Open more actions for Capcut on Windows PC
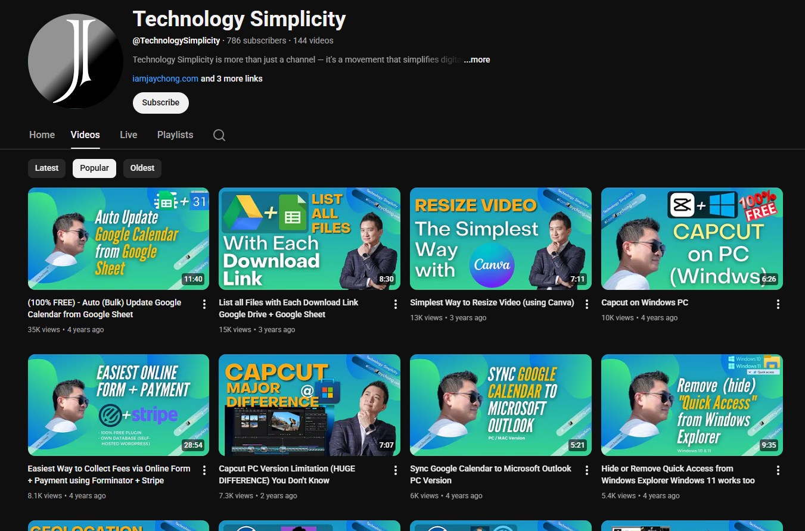The image size is (805, 531). pos(778,304)
